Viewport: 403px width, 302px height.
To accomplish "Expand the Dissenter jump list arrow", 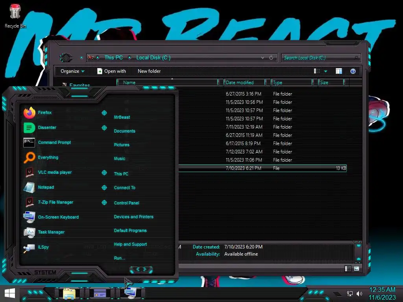I will (x=104, y=128).
